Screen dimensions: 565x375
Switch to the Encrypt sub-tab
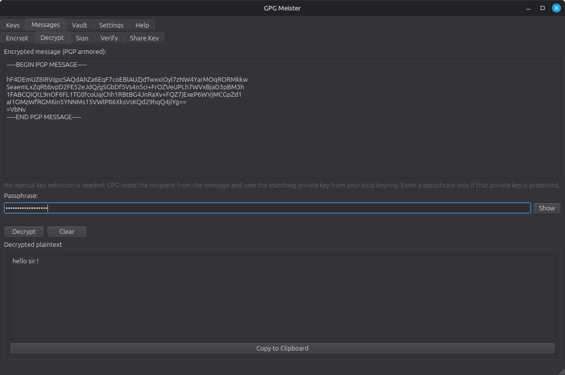click(x=17, y=38)
